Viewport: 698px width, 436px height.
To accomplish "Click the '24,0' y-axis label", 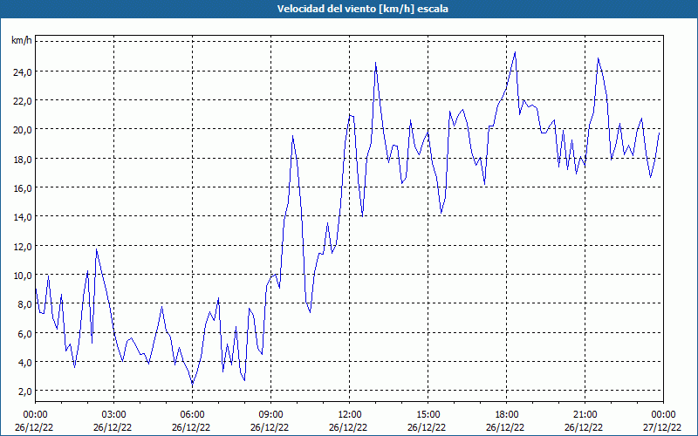I will 23,72.
